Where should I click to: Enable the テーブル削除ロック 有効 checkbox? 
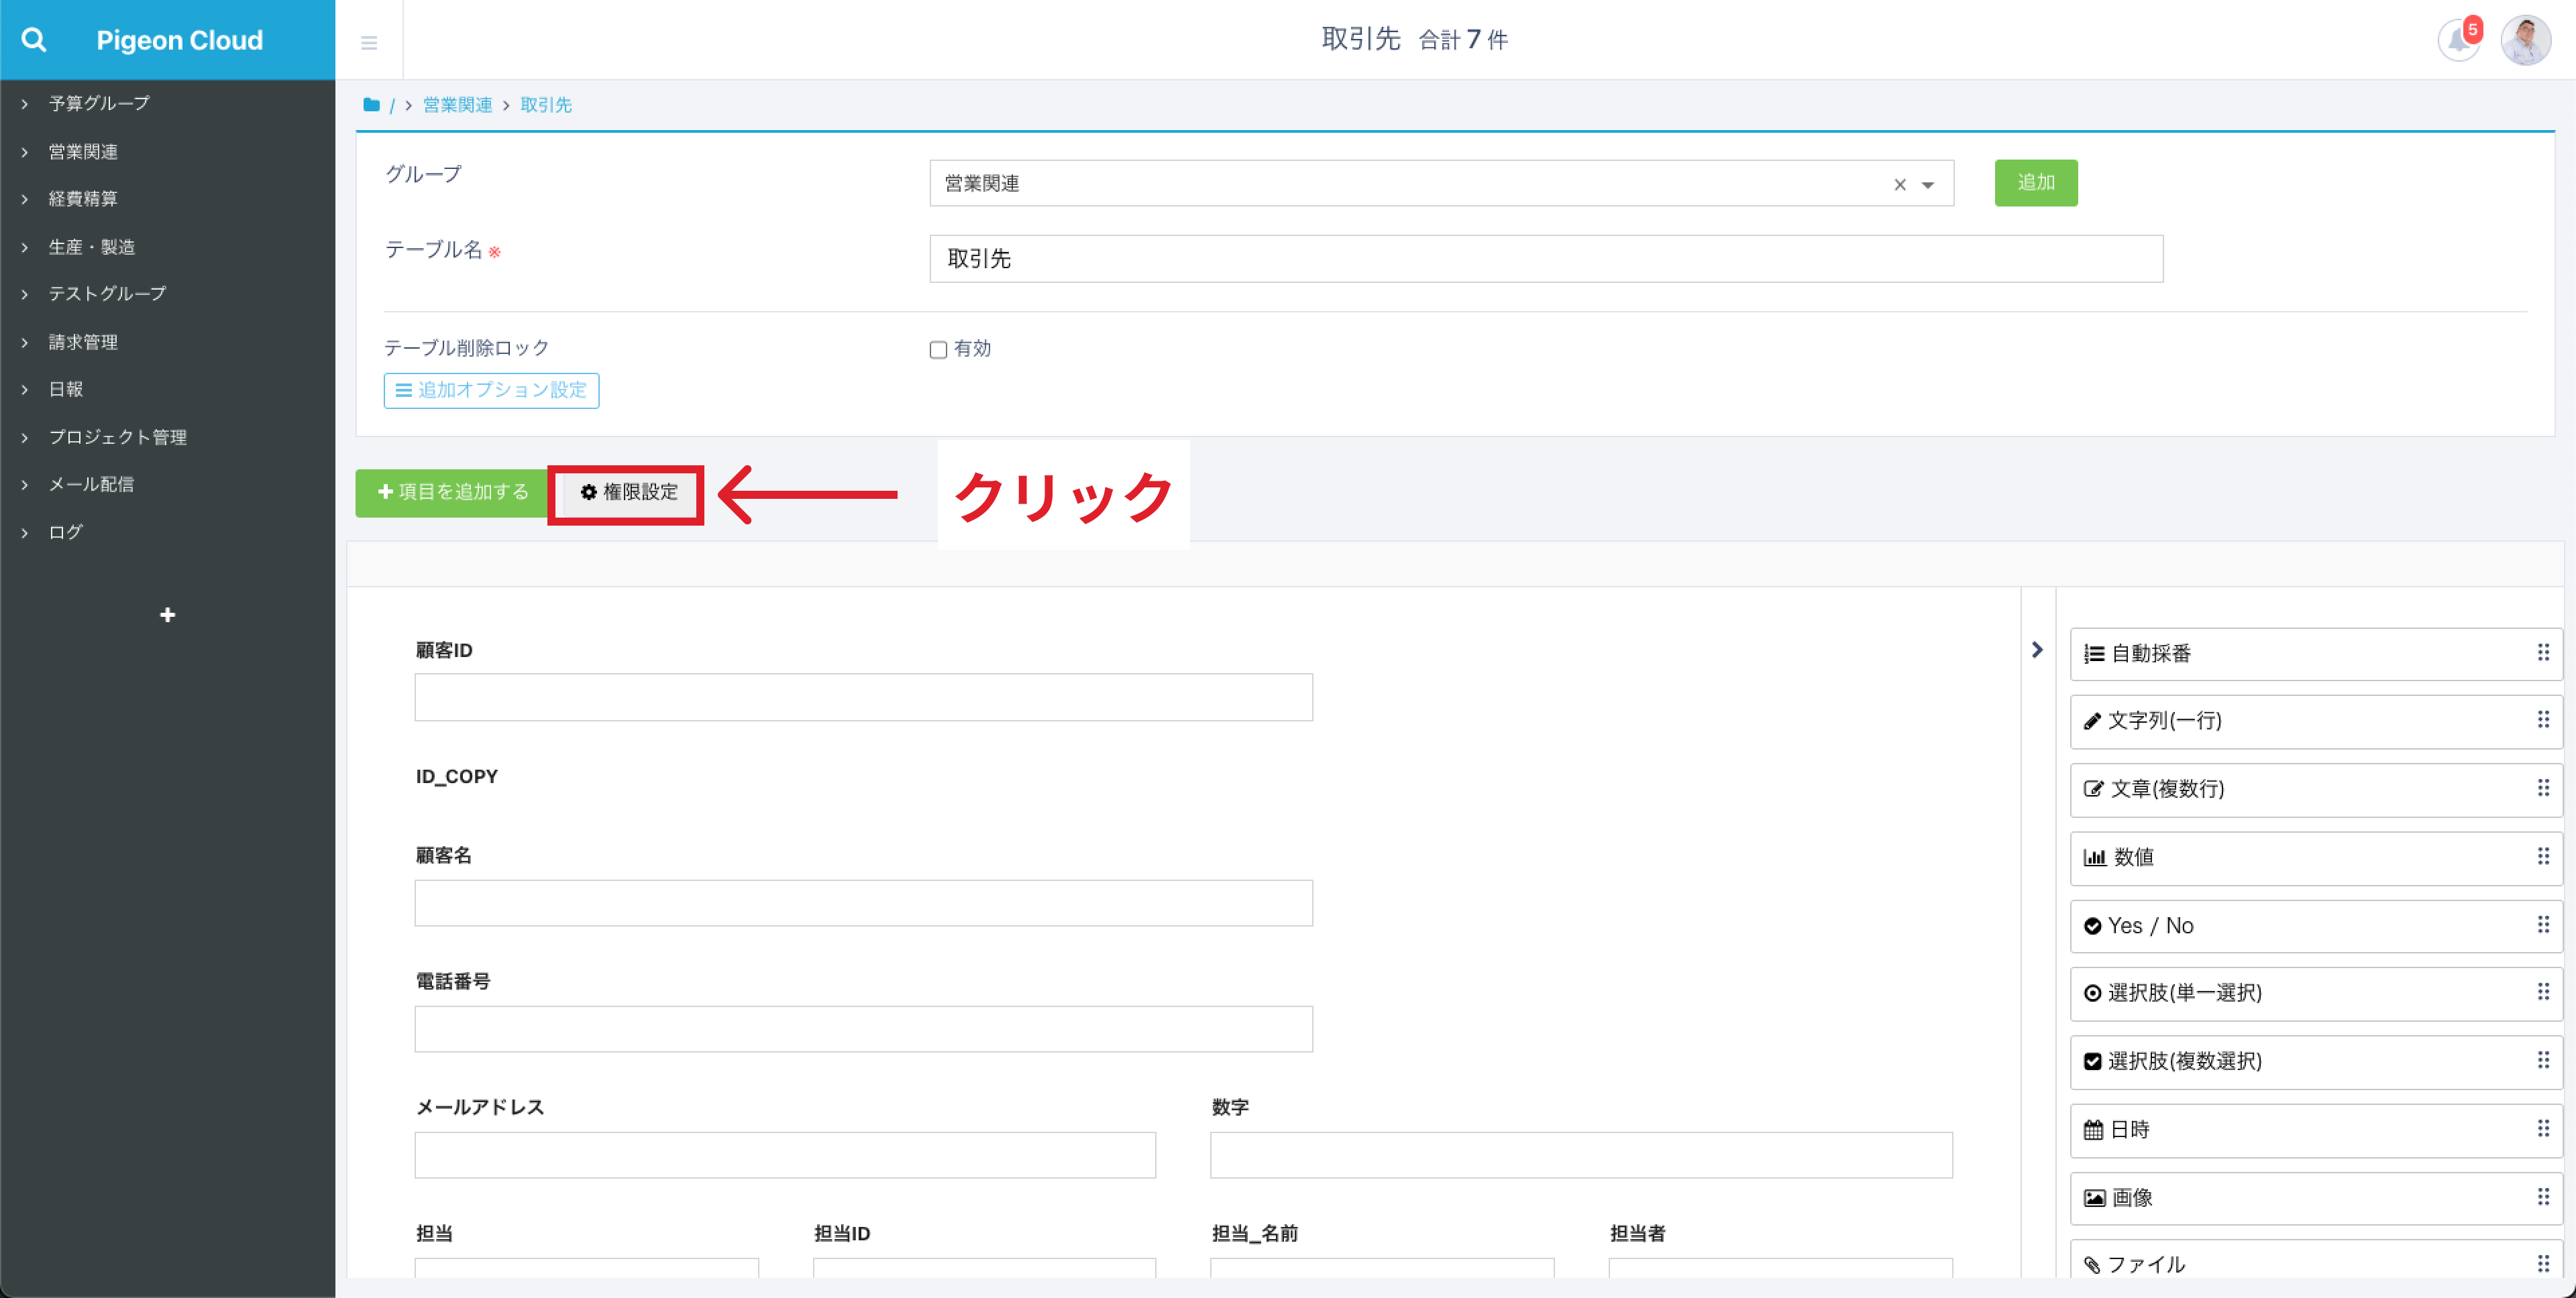point(938,350)
